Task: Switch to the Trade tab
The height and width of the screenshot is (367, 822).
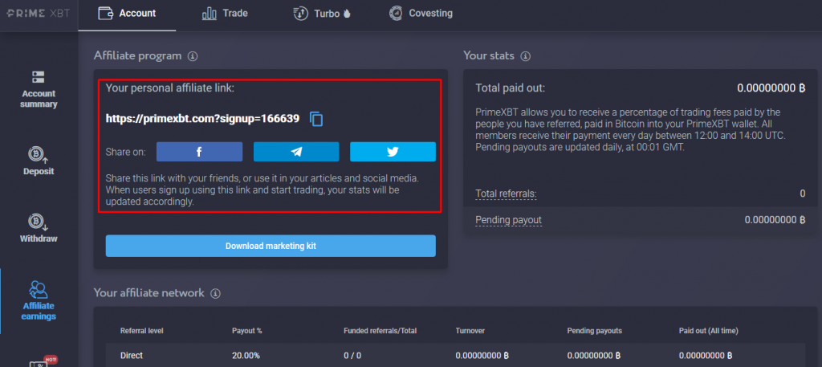Action: pyautogui.click(x=225, y=14)
